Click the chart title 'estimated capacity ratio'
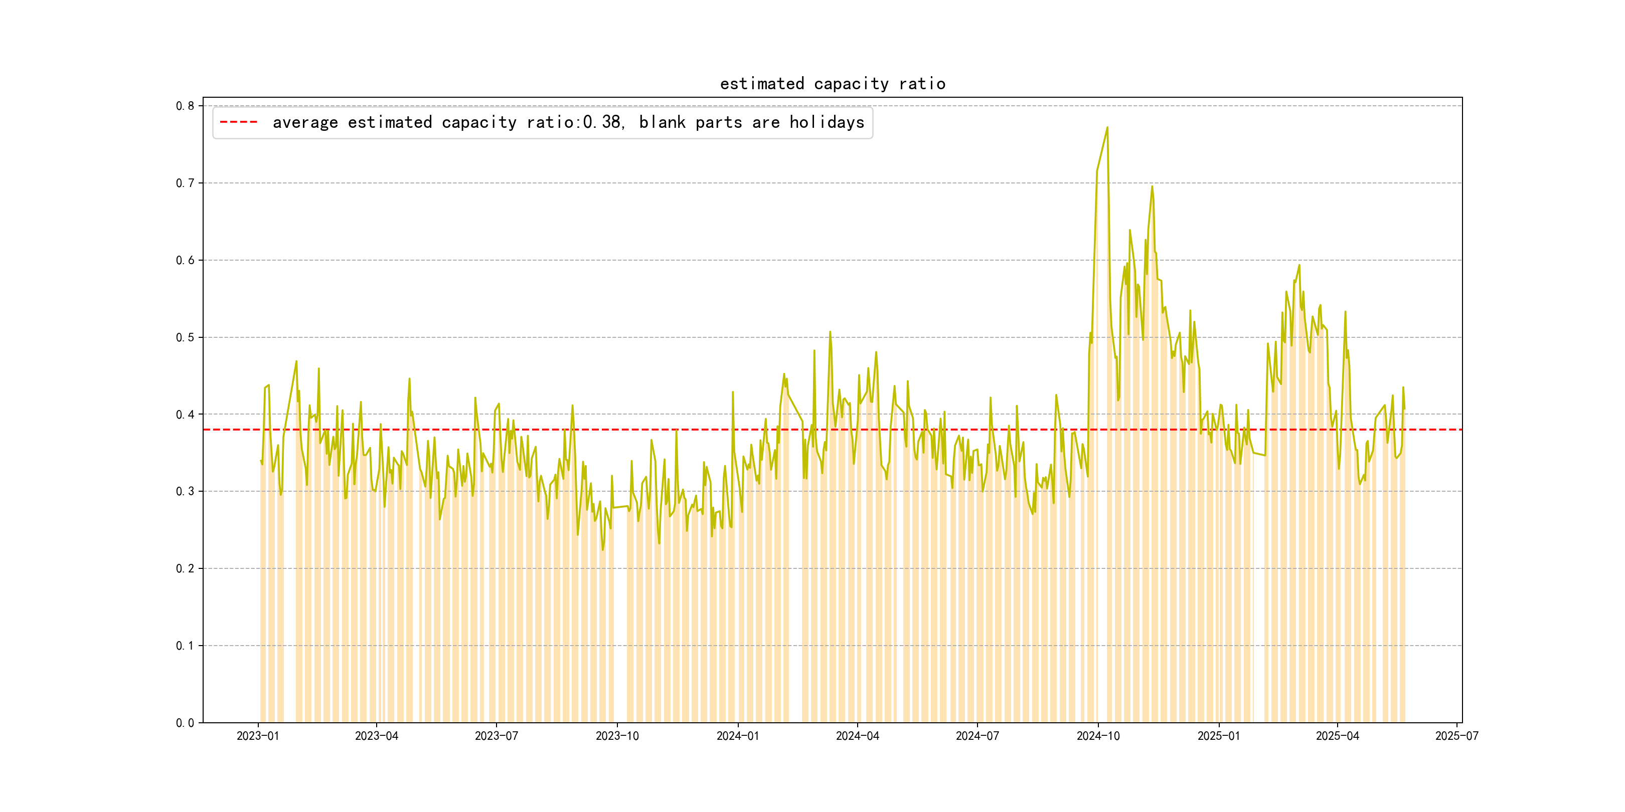 [832, 84]
